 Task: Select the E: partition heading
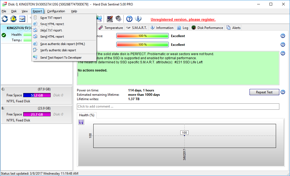[3, 108]
